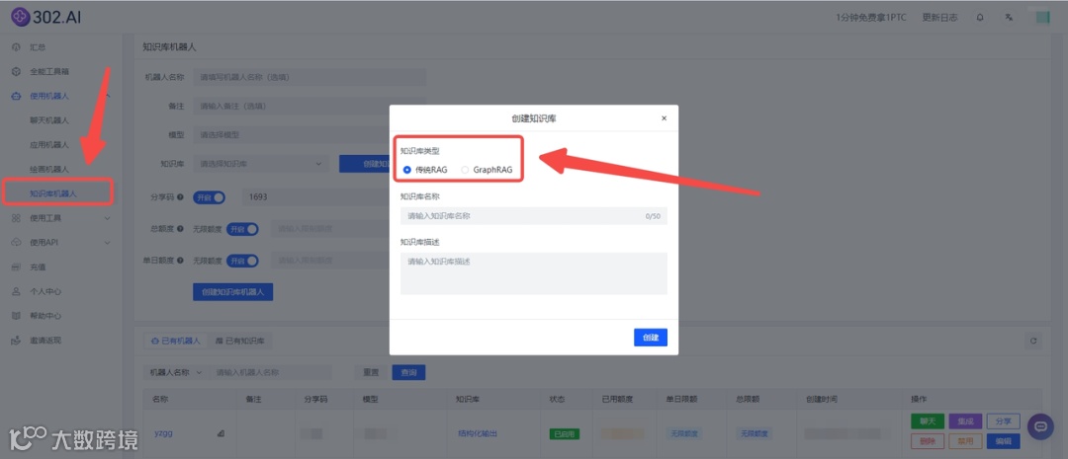Open the 知识库 select dropdown

tap(261, 163)
